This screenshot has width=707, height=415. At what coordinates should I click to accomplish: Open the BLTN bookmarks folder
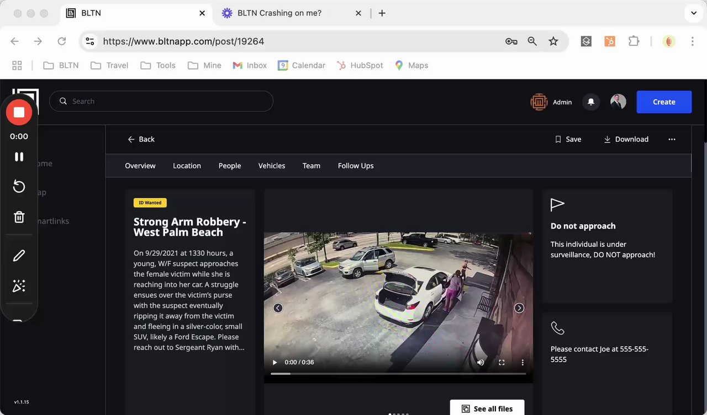pos(61,66)
